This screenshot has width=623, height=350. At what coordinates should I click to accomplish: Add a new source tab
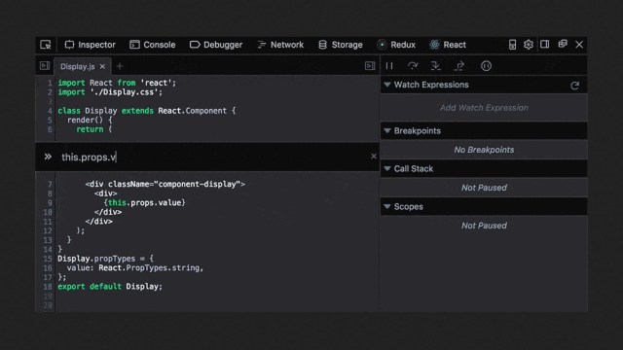pos(120,66)
